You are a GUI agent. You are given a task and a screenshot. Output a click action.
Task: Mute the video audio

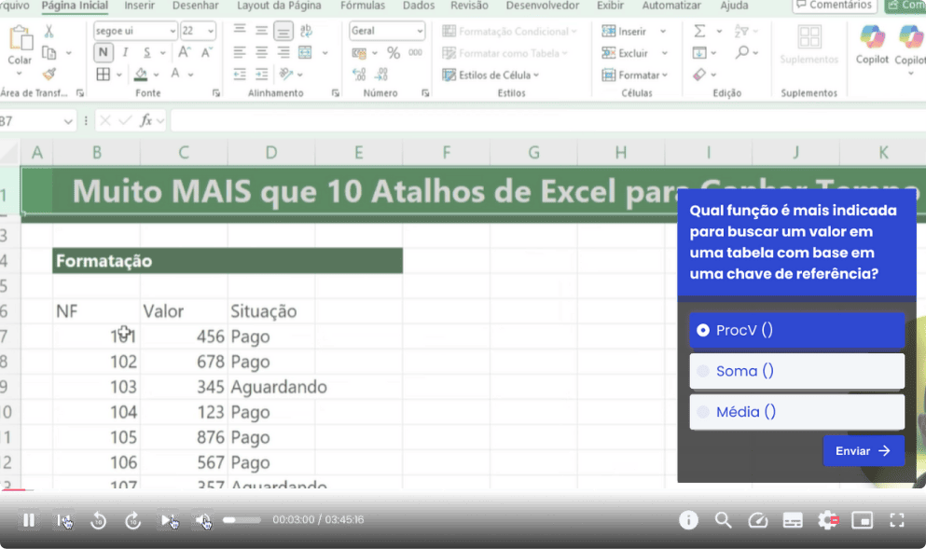click(201, 520)
